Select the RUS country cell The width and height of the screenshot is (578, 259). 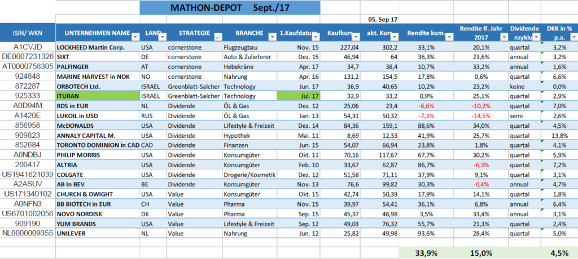click(x=154, y=116)
